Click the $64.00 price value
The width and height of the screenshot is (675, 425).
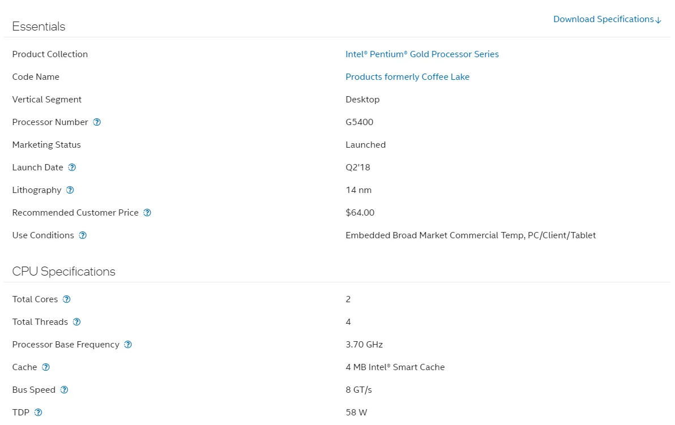click(x=360, y=213)
